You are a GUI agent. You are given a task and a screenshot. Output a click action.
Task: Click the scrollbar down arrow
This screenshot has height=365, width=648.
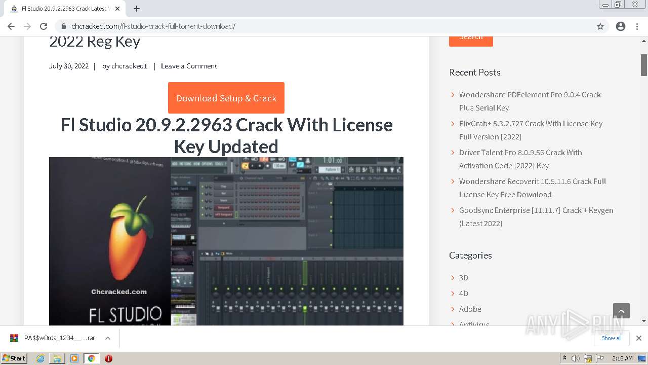tap(644, 321)
